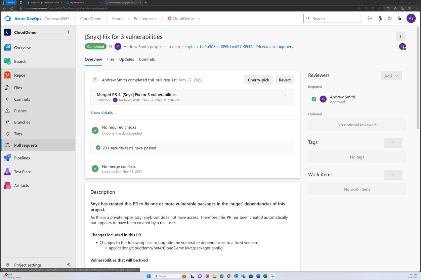Select Pipelines from the project sidebar

click(22, 158)
